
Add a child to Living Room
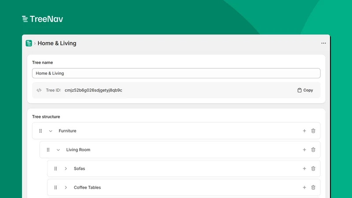(304, 150)
